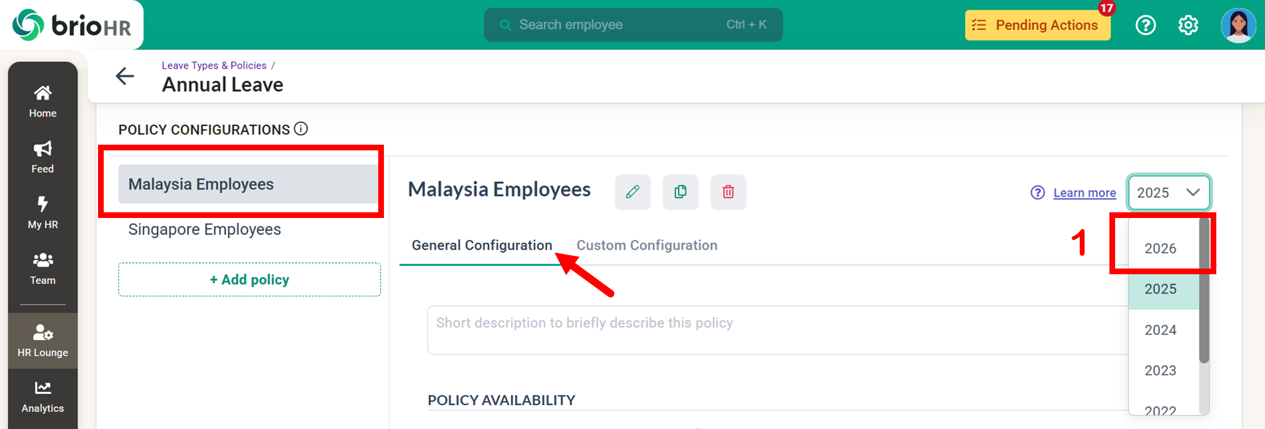Viewport: 1265px width, 429px height.
Task: Duplicate the Malaysia Employees policy via copy icon
Action: pos(681,192)
